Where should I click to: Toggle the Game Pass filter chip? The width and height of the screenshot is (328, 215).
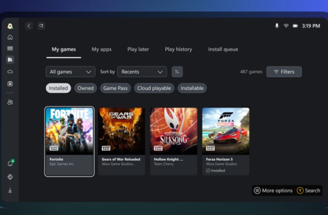(x=115, y=88)
